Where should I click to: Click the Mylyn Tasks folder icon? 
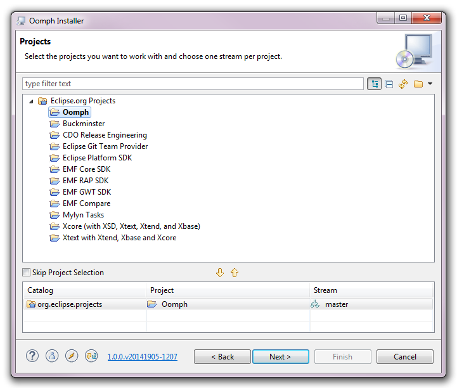point(55,215)
